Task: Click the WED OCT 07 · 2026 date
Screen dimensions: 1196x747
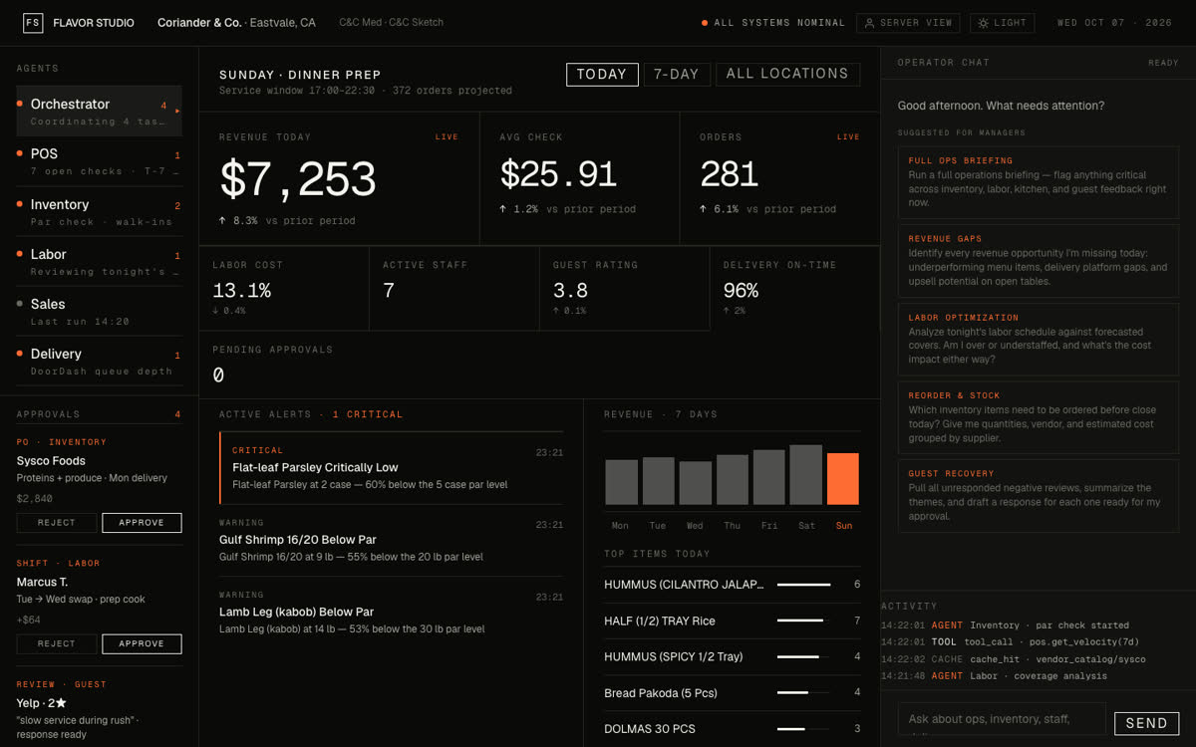Action: tap(1114, 23)
